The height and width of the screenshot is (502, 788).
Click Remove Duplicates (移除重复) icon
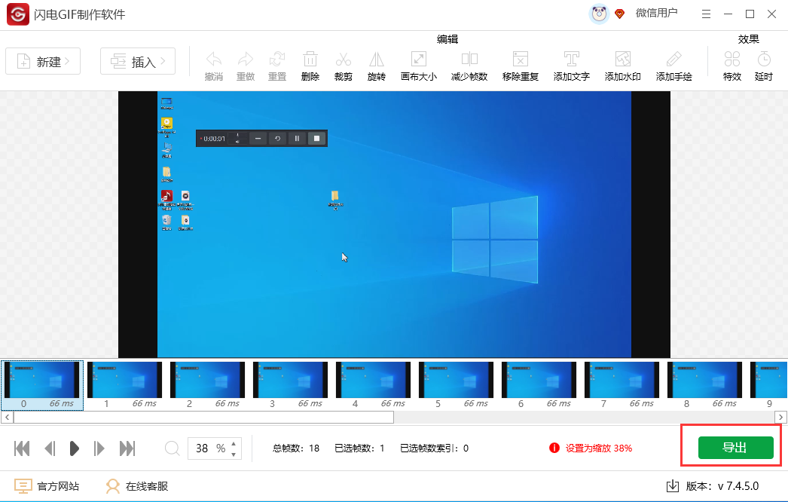(521, 60)
